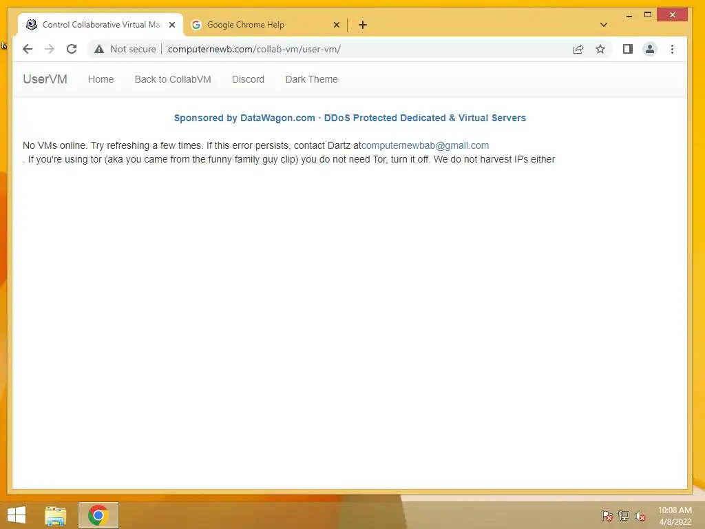The height and width of the screenshot is (529, 705).
Task: Share this page icon in address bar
Action: tap(578, 49)
